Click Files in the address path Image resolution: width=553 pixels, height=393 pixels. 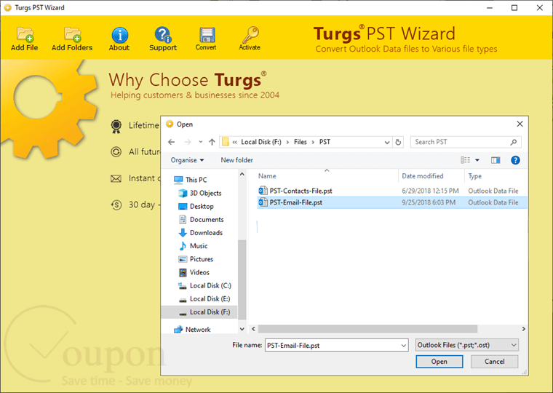point(300,142)
